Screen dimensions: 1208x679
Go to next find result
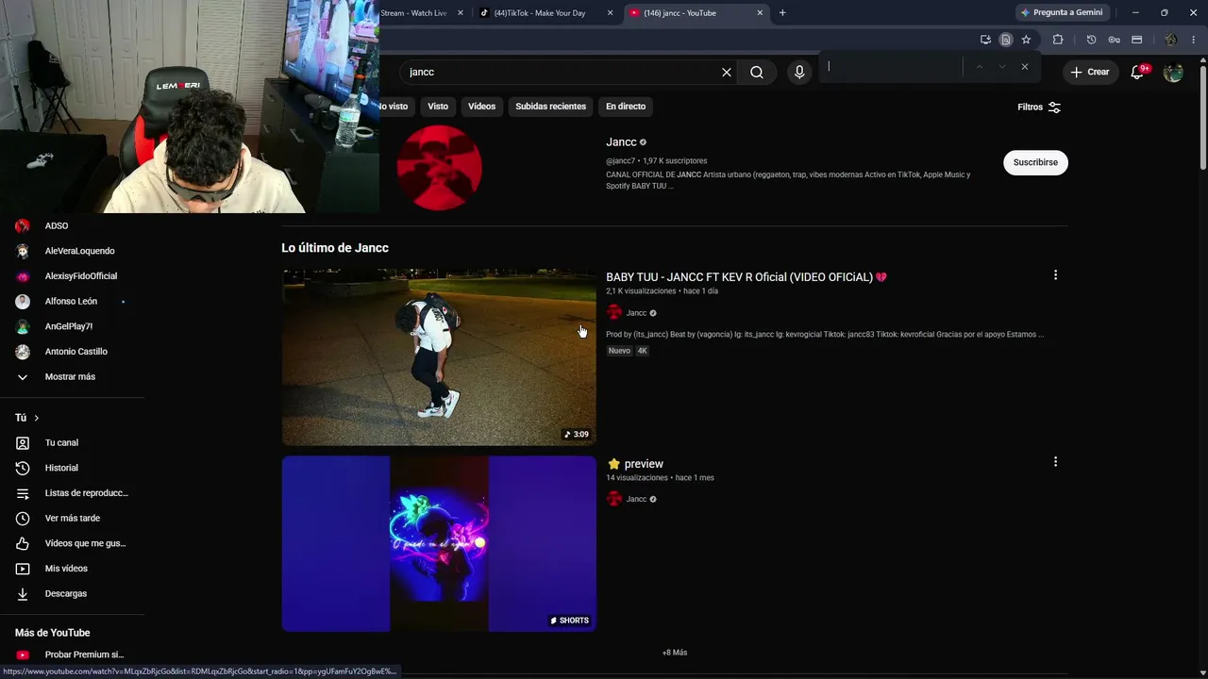coord(1001,67)
